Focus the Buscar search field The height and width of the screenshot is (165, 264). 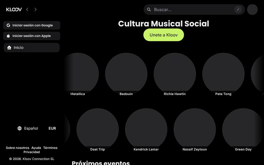pyautogui.click(x=194, y=10)
